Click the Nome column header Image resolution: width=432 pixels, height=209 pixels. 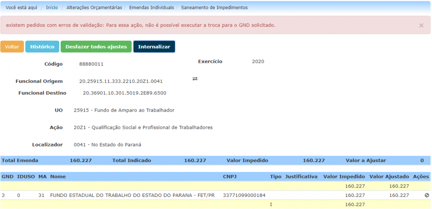58,177
